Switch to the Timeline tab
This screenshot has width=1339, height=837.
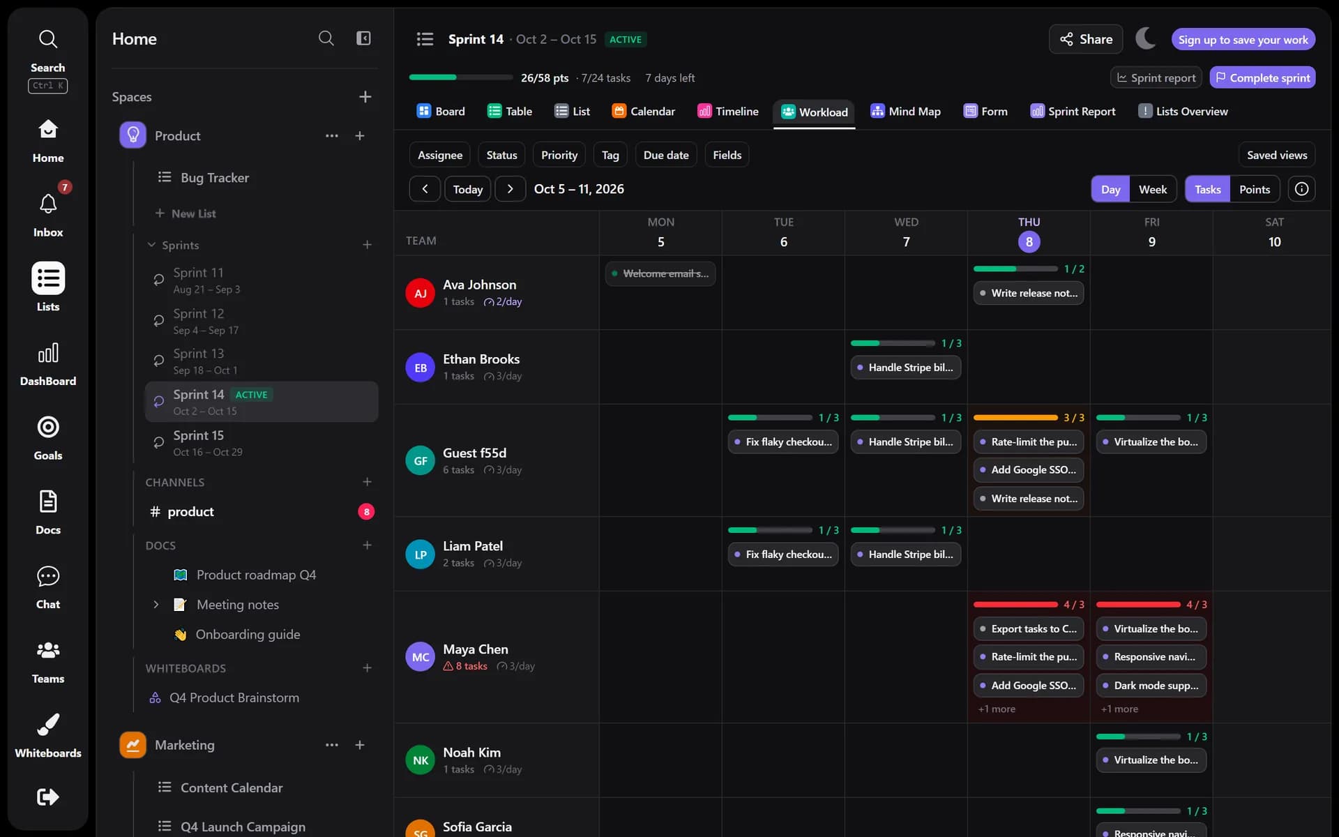pos(727,112)
